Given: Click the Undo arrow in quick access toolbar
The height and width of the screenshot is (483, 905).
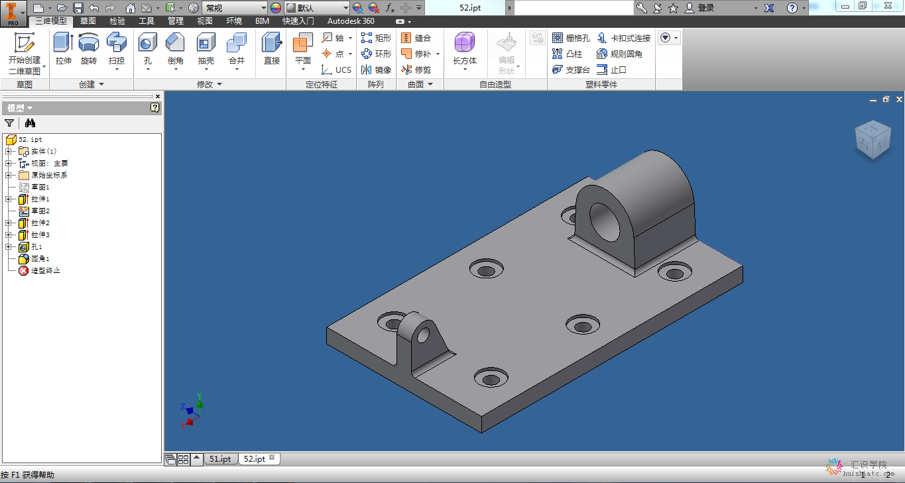Looking at the screenshot, I should pyautogui.click(x=94, y=8).
